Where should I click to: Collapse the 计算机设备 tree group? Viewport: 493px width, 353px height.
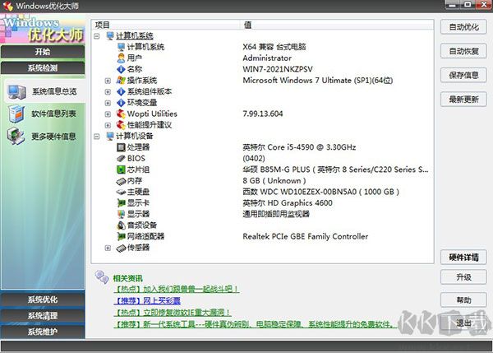pos(97,137)
